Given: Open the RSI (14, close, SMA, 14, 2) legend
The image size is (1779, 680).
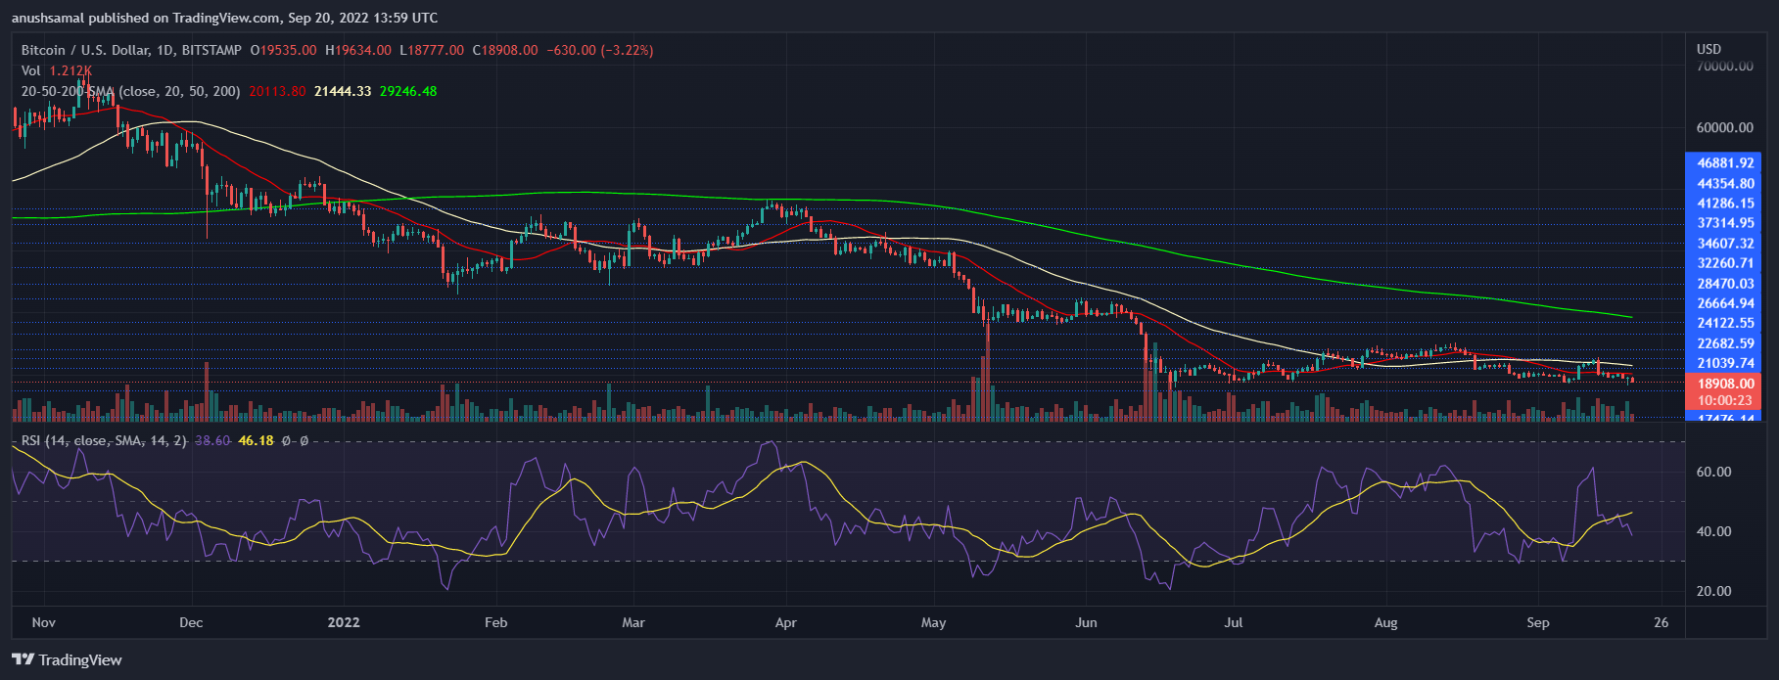Looking at the screenshot, I should [x=104, y=441].
